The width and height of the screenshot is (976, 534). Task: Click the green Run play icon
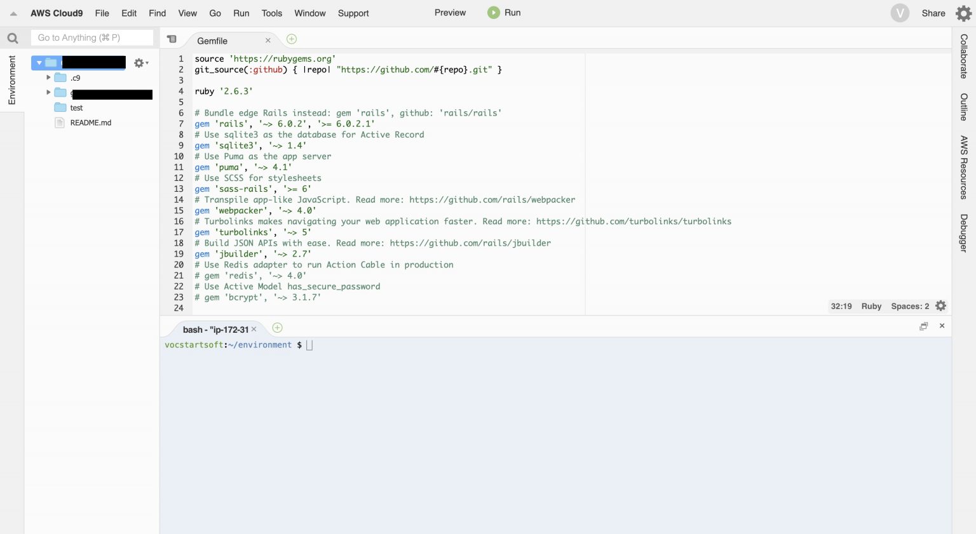494,13
